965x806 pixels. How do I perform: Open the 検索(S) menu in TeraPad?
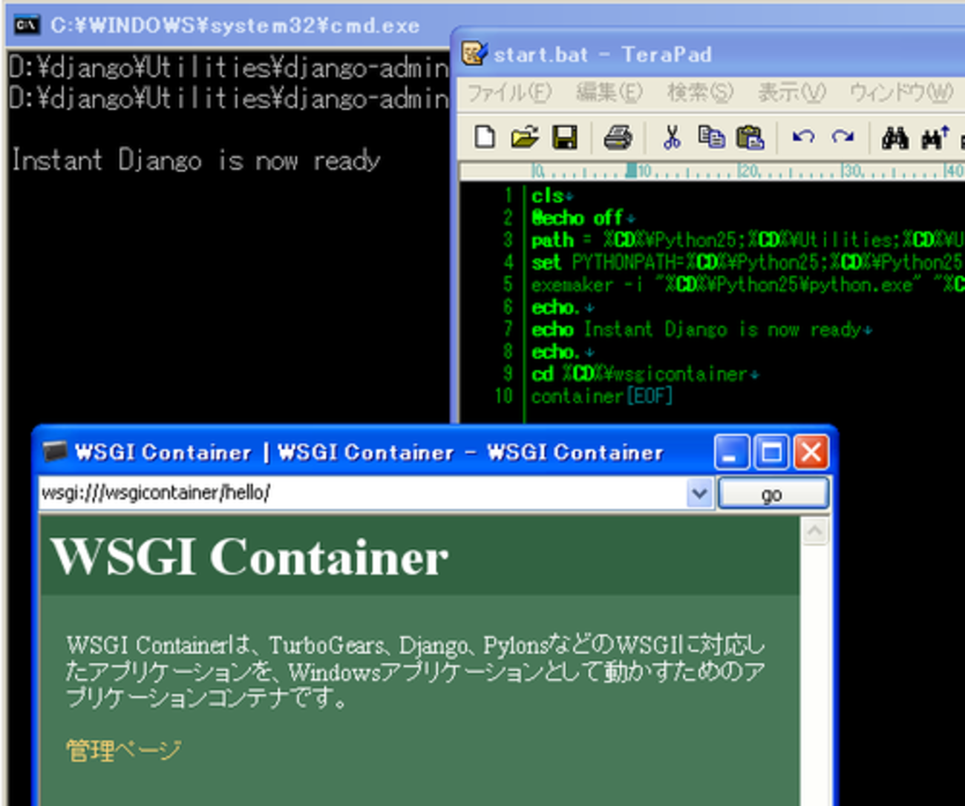(x=700, y=93)
